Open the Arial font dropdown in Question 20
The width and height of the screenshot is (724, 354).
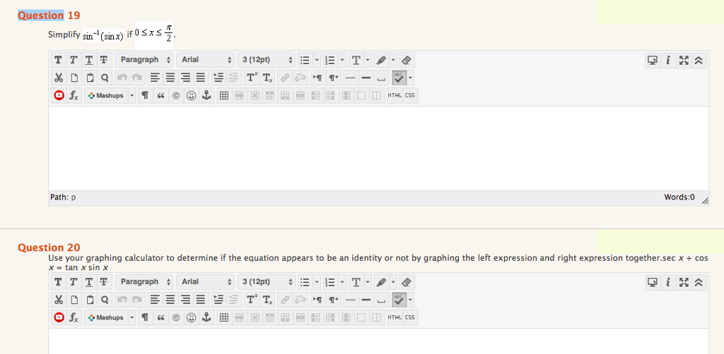tap(206, 282)
